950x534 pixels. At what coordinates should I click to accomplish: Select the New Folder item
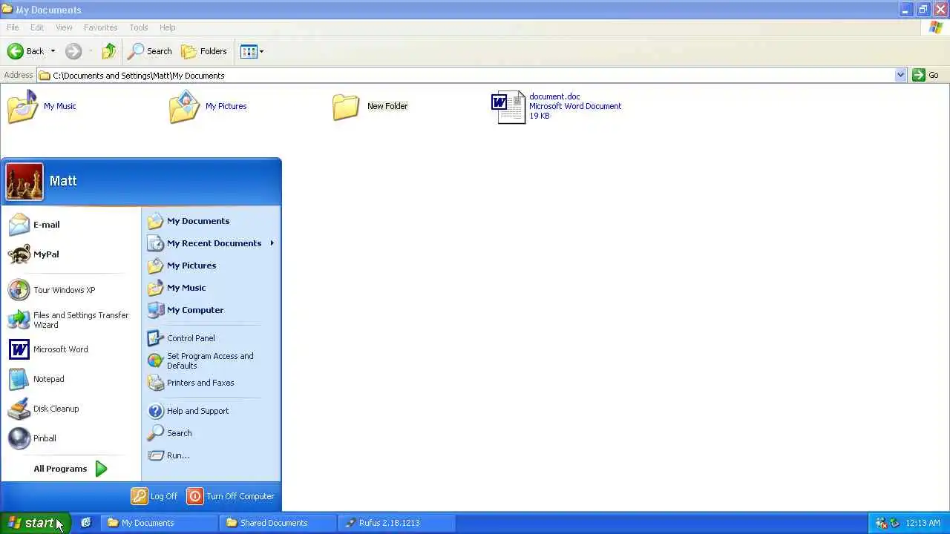tap(370, 107)
